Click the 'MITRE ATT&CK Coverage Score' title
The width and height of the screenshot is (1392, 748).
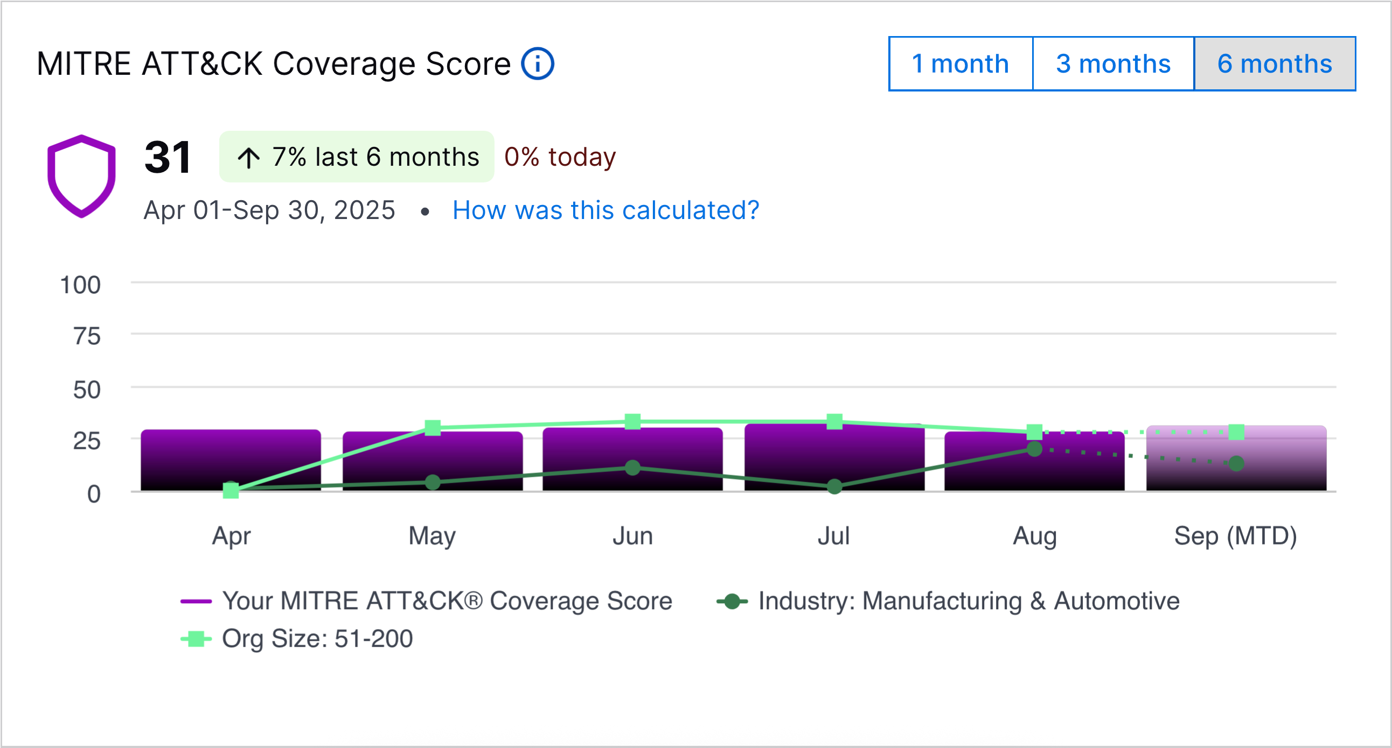(x=274, y=63)
